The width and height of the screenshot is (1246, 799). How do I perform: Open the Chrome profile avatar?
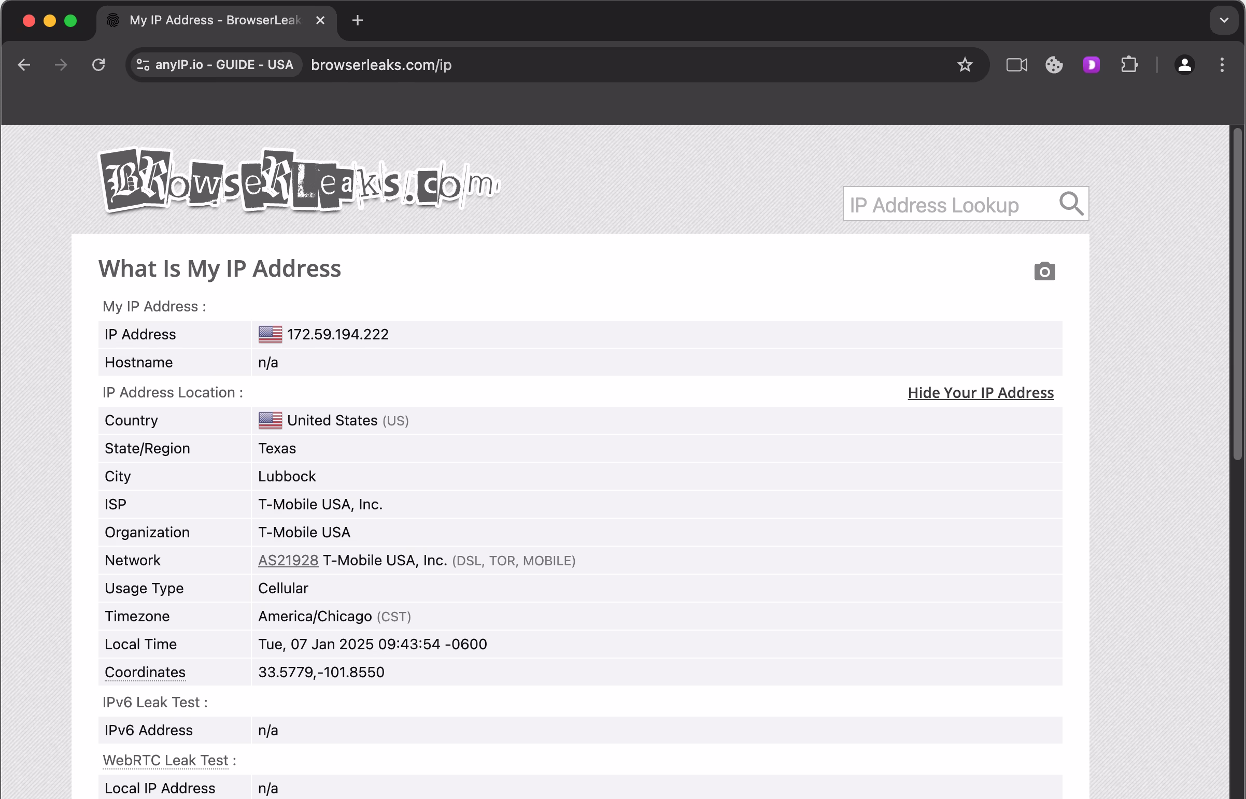coord(1185,65)
